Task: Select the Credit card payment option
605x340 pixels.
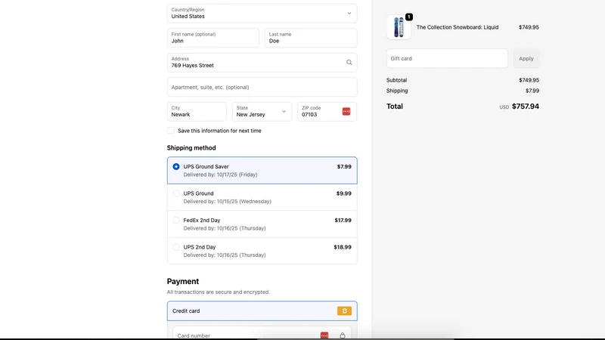Action: [x=262, y=311]
